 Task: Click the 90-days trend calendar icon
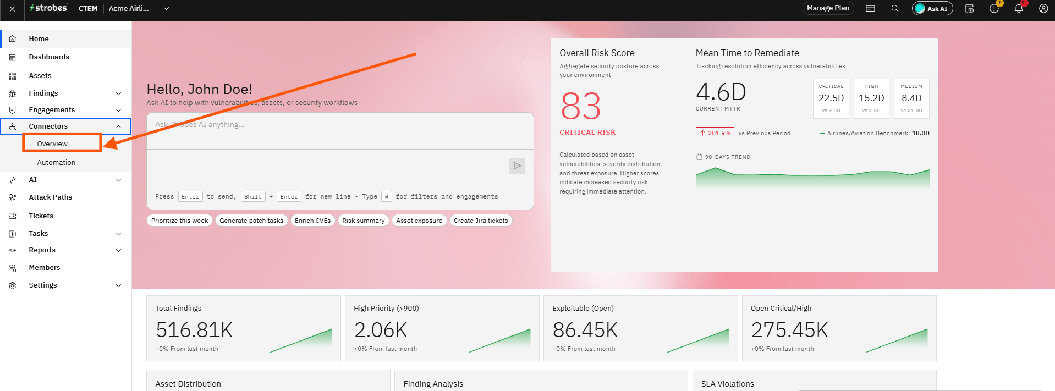[699, 157]
